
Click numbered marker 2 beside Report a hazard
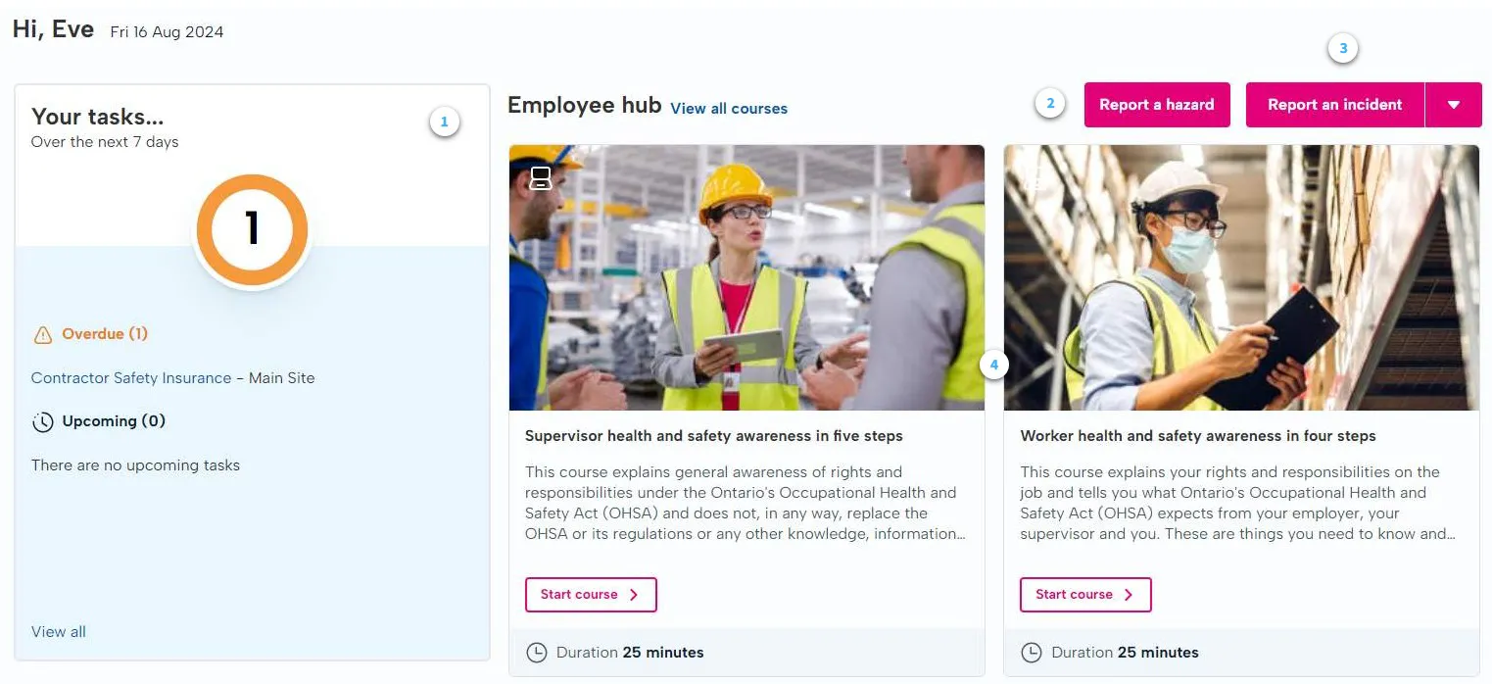[x=1050, y=103]
